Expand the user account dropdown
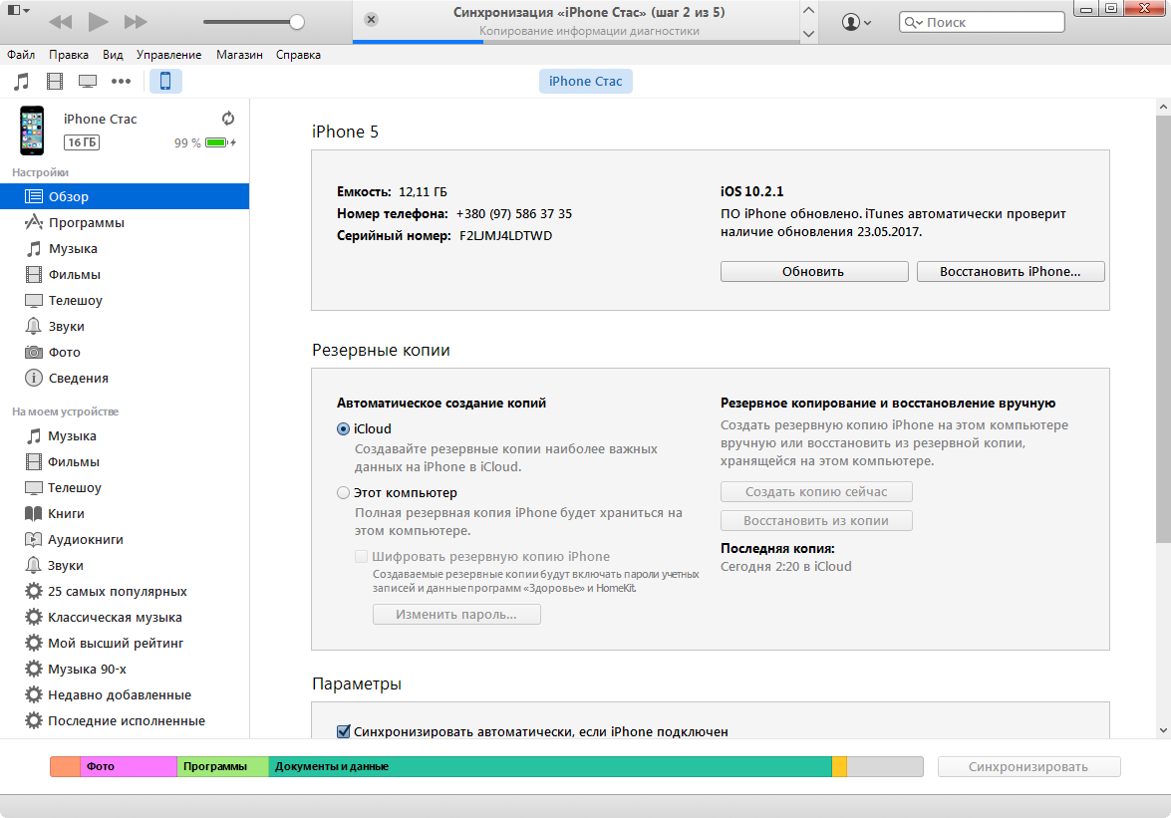 [x=856, y=22]
